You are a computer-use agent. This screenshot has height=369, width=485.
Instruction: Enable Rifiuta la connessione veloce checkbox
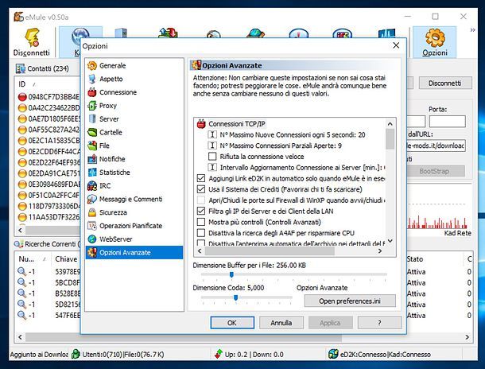tap(212, 157)
